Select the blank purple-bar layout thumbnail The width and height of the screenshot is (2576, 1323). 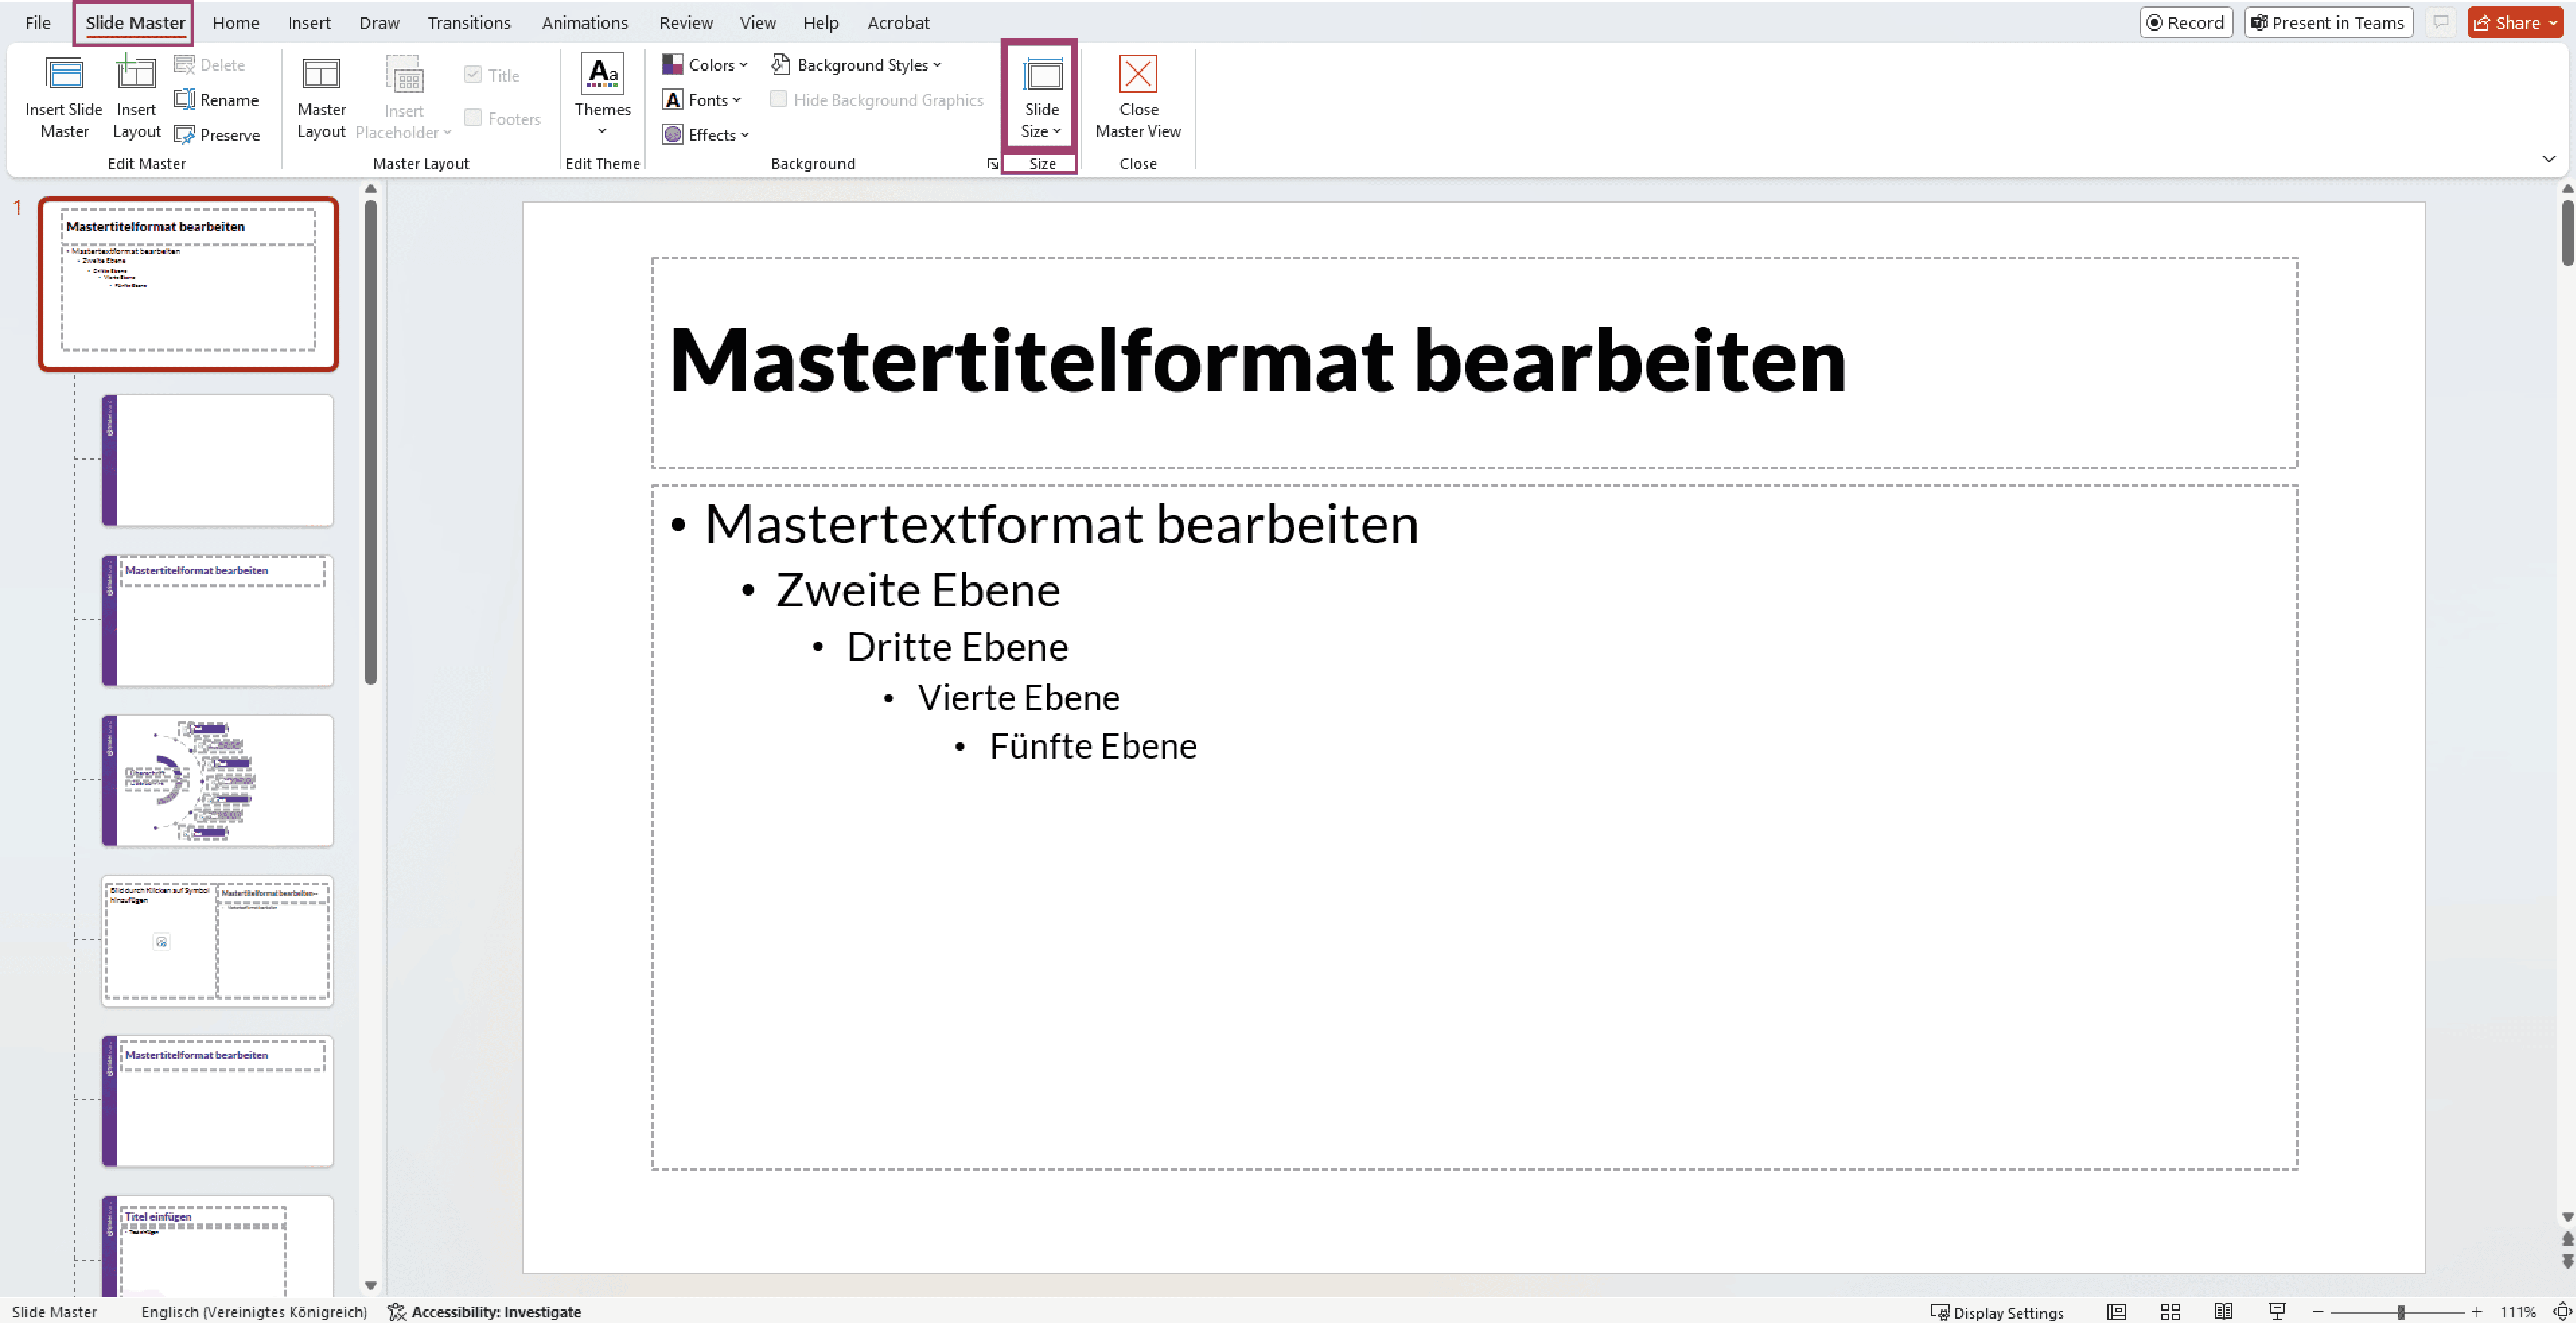coord(217,461)
